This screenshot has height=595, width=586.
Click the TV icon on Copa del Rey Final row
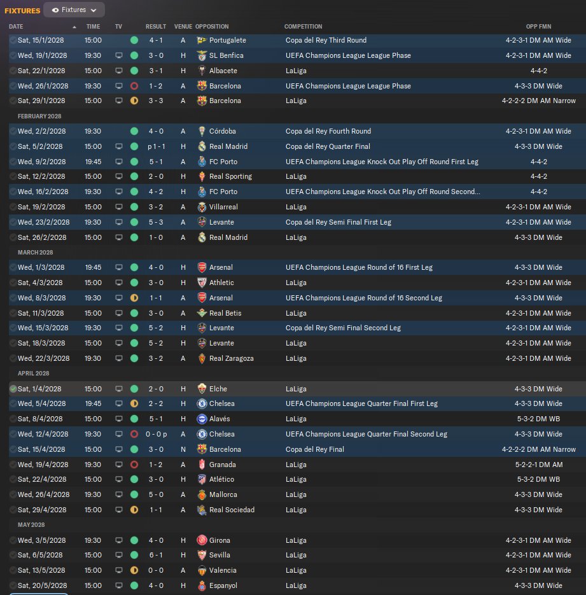click(119, 449)
